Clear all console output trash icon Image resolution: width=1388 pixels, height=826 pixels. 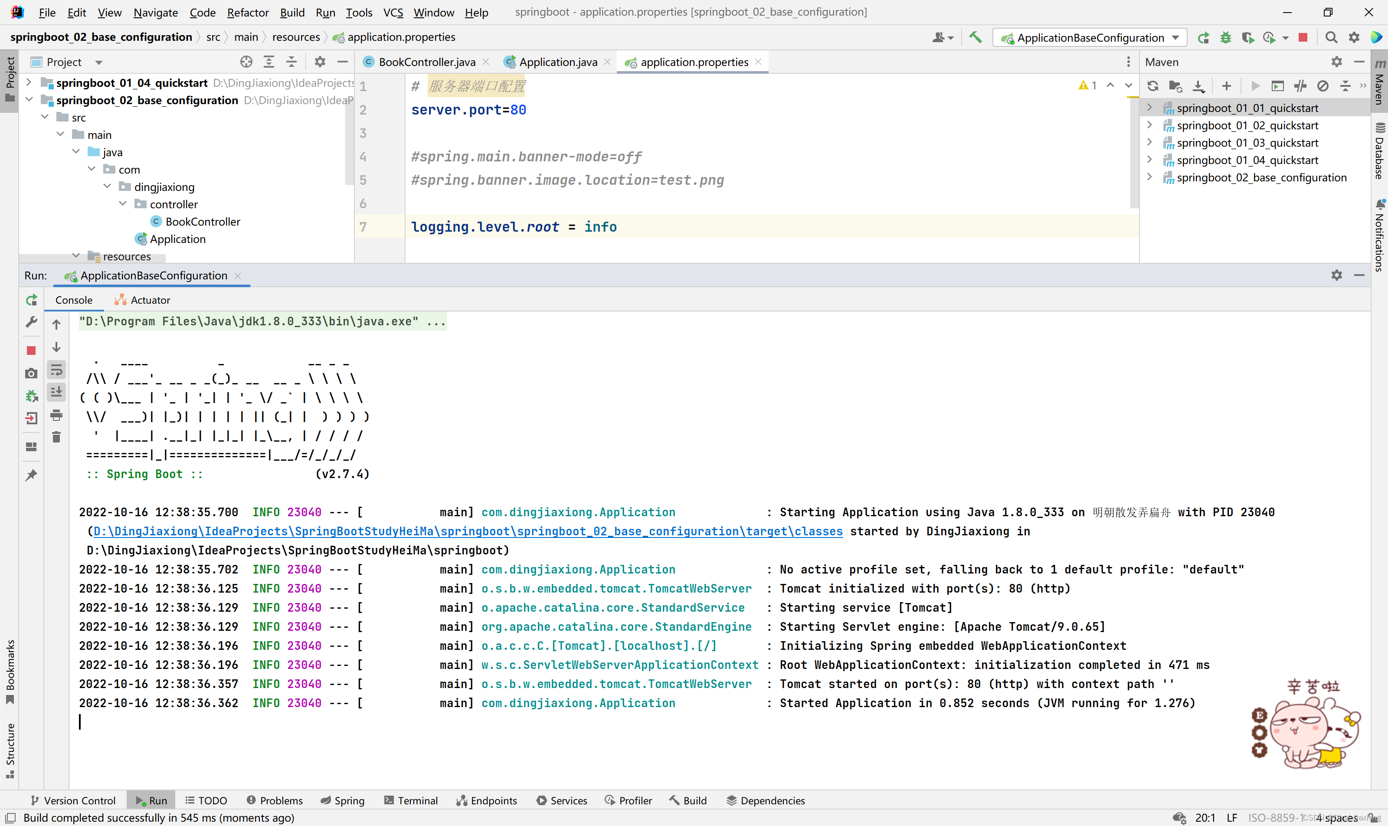[x=56, y=437]
